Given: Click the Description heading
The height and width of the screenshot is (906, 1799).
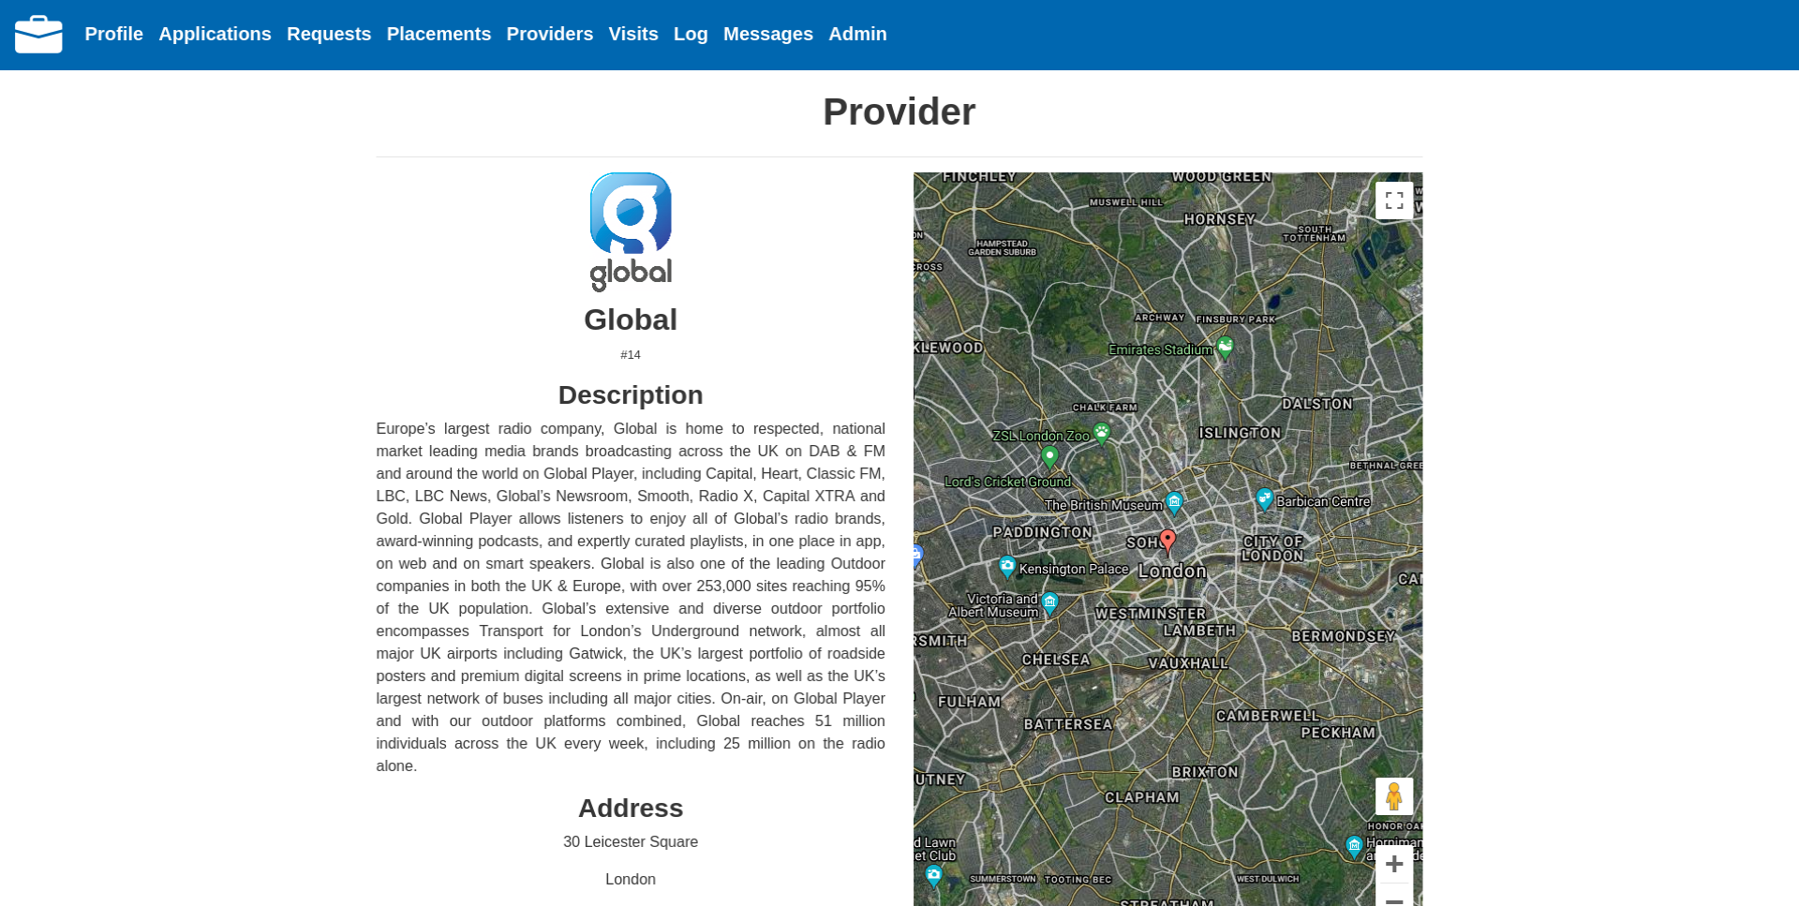Looking at the screenshot, I should pos(631,394).
